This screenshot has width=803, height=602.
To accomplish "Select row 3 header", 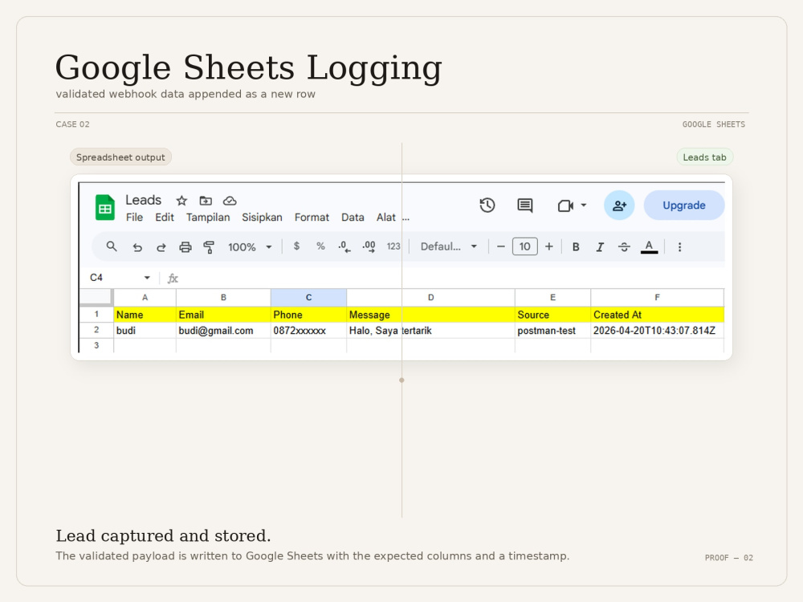I will point(96,345).
